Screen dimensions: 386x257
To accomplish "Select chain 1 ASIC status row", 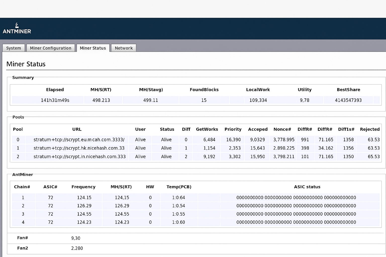I will click(296, 198).
